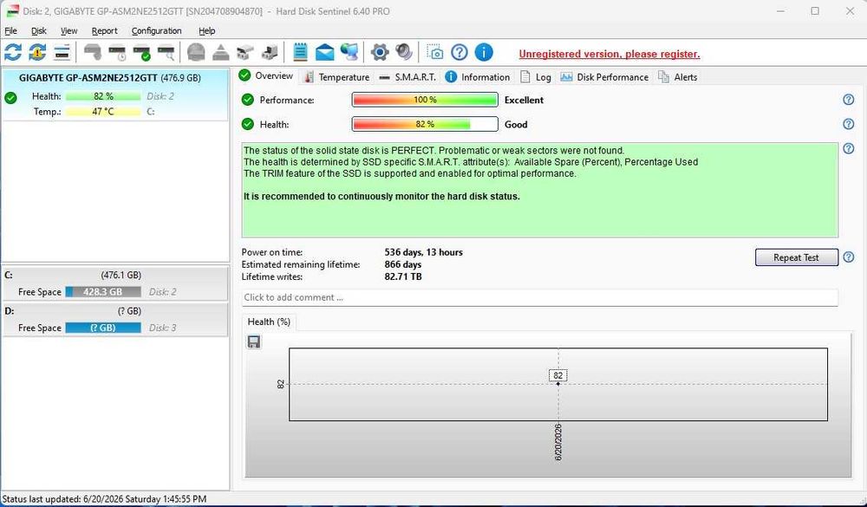Switch to the Overview tab
The height and width of the screenshot is (507, 867).
tap(267, 75)
